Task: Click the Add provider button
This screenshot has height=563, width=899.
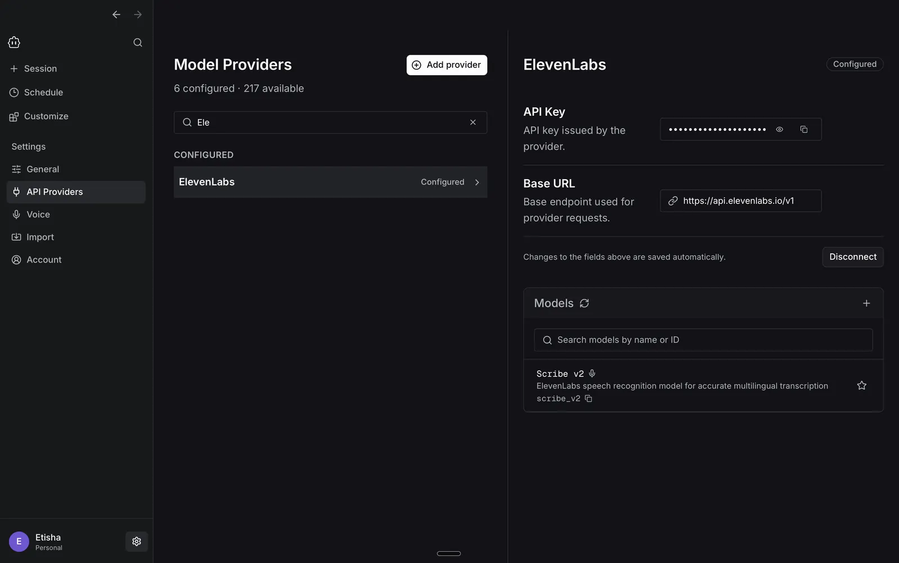Action: [x=447, y=65]
